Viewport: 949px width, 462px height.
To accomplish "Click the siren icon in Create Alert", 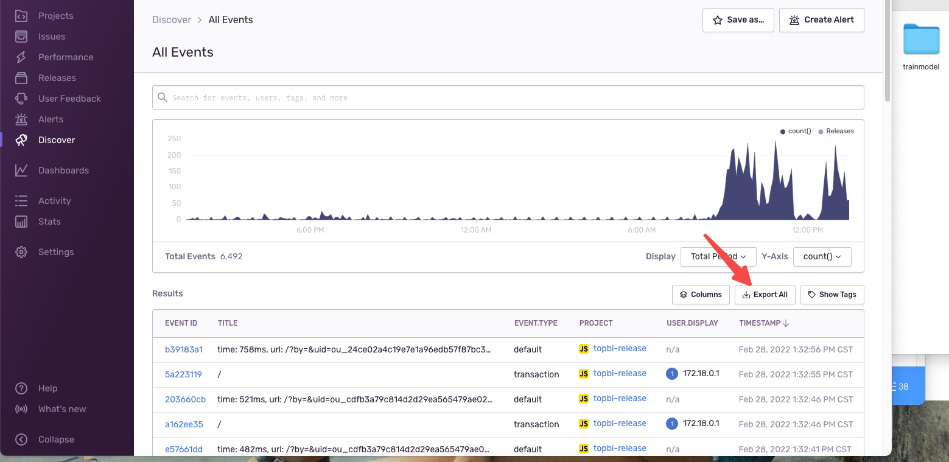I will [x=794, y=20].
